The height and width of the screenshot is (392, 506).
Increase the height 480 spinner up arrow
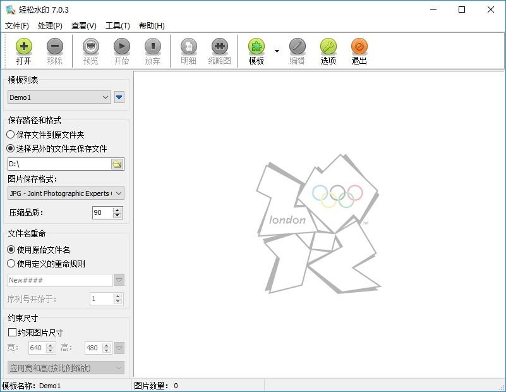[107, 345]
